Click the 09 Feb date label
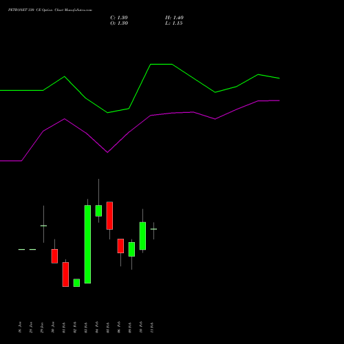Viewport: 344px width, 344px height. click(x=130, y=327)
